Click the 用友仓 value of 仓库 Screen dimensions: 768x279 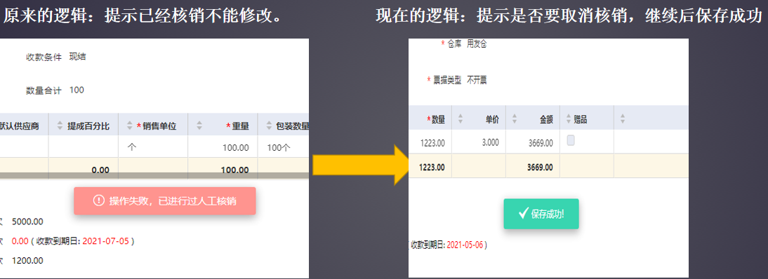477,44
